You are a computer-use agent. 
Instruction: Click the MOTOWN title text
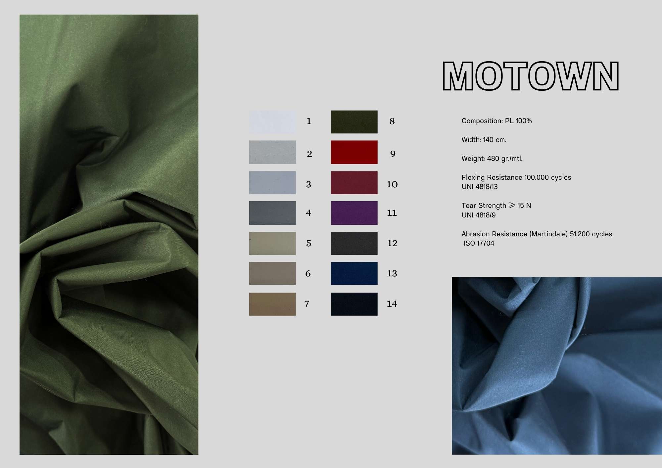[531, 76]
